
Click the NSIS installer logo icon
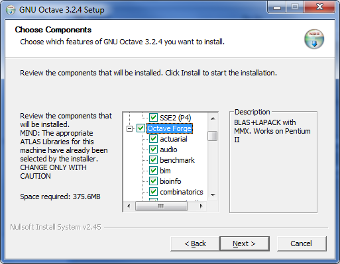[314, 39]
